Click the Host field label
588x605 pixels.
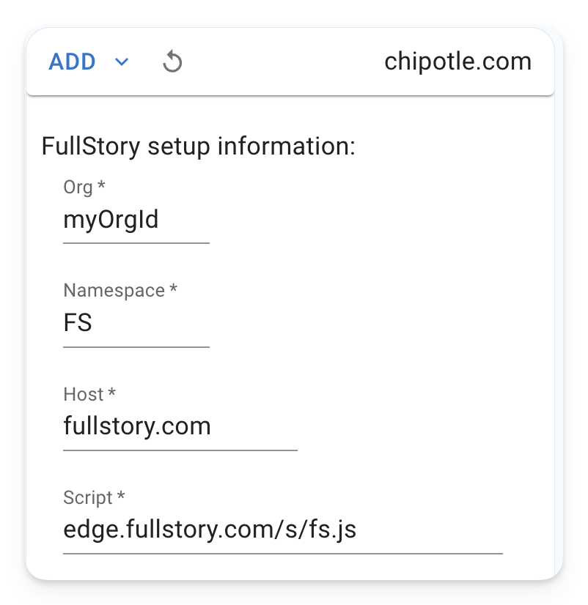[x=84, y=394]
